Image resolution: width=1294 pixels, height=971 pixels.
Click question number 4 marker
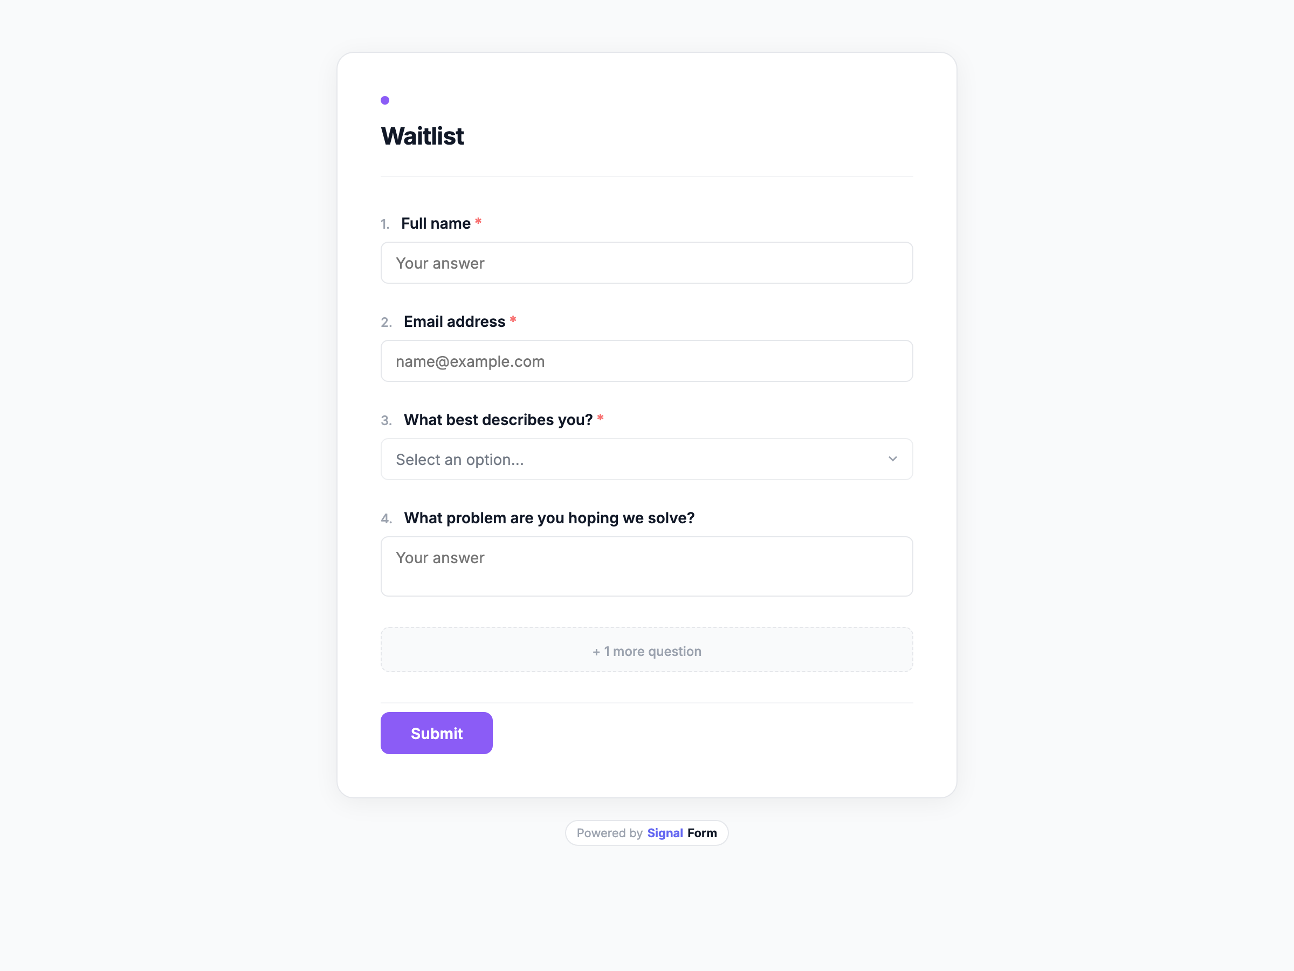click(x=386, y=518)
